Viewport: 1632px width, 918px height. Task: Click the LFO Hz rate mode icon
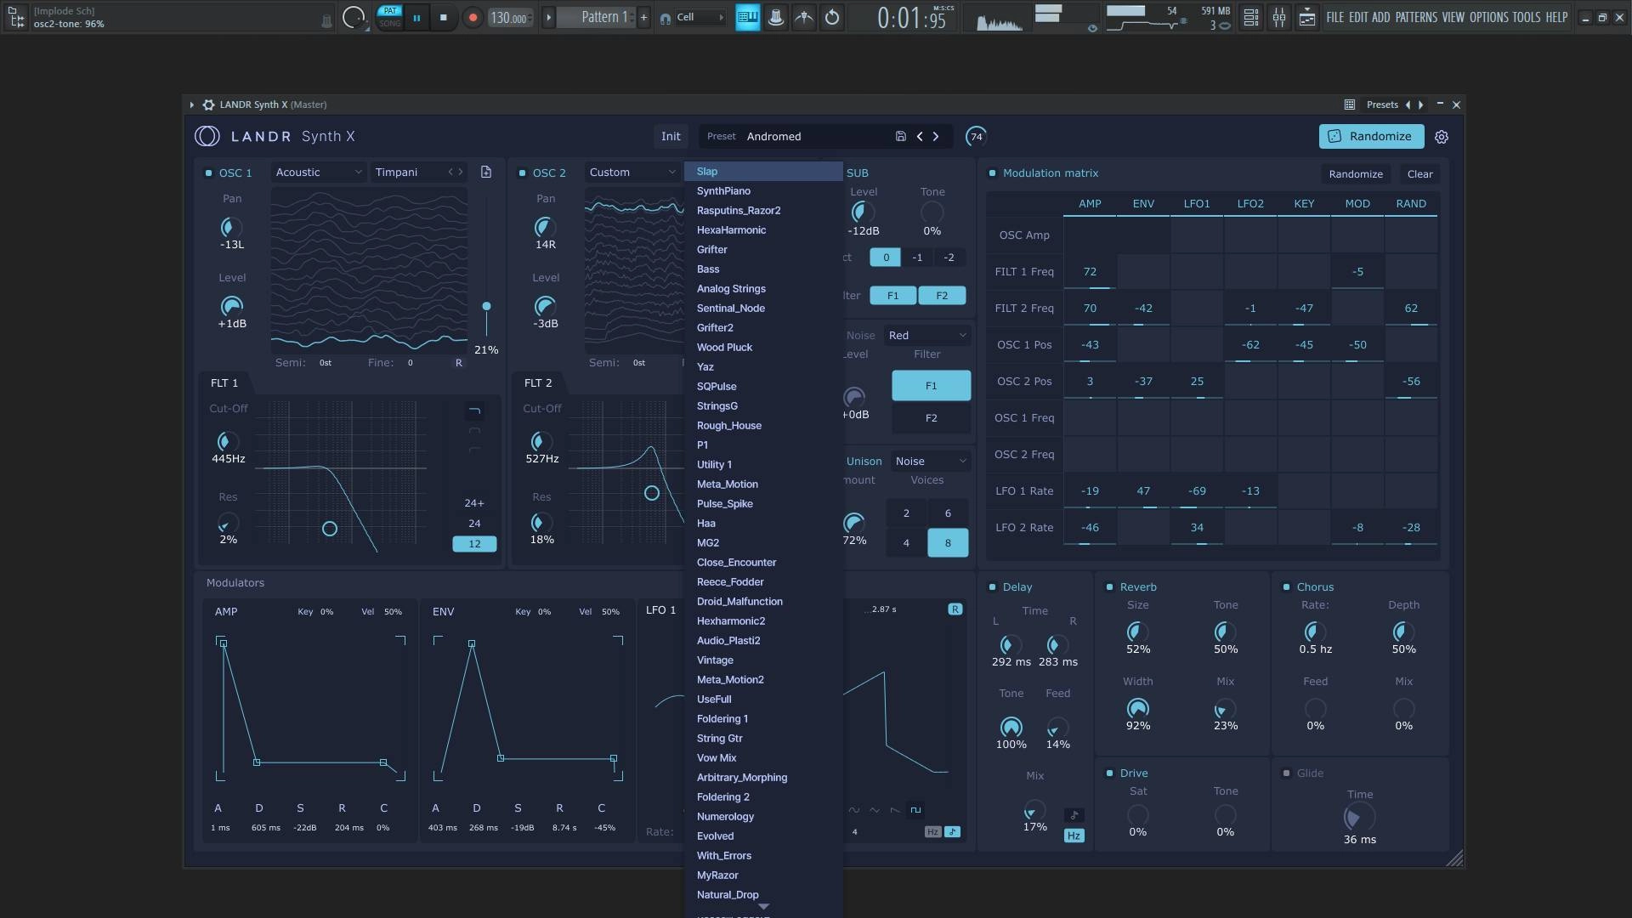click(932, 832)
